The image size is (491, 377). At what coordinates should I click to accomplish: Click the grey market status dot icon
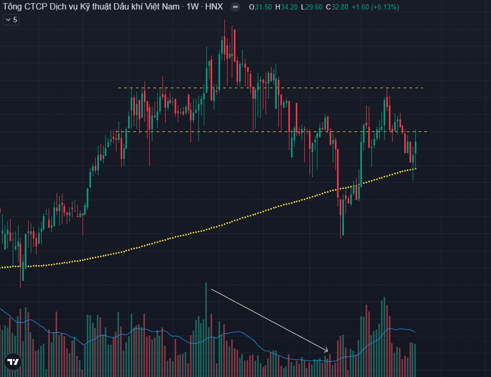coord(235,7)
